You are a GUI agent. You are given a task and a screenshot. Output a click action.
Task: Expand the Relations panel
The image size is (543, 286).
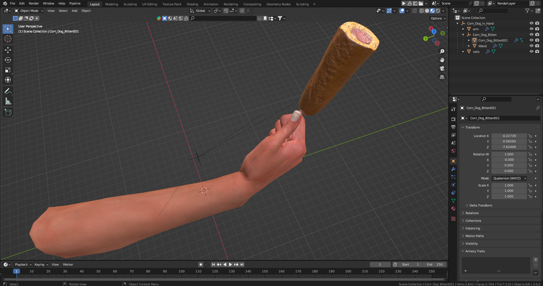tap(472, 213)
